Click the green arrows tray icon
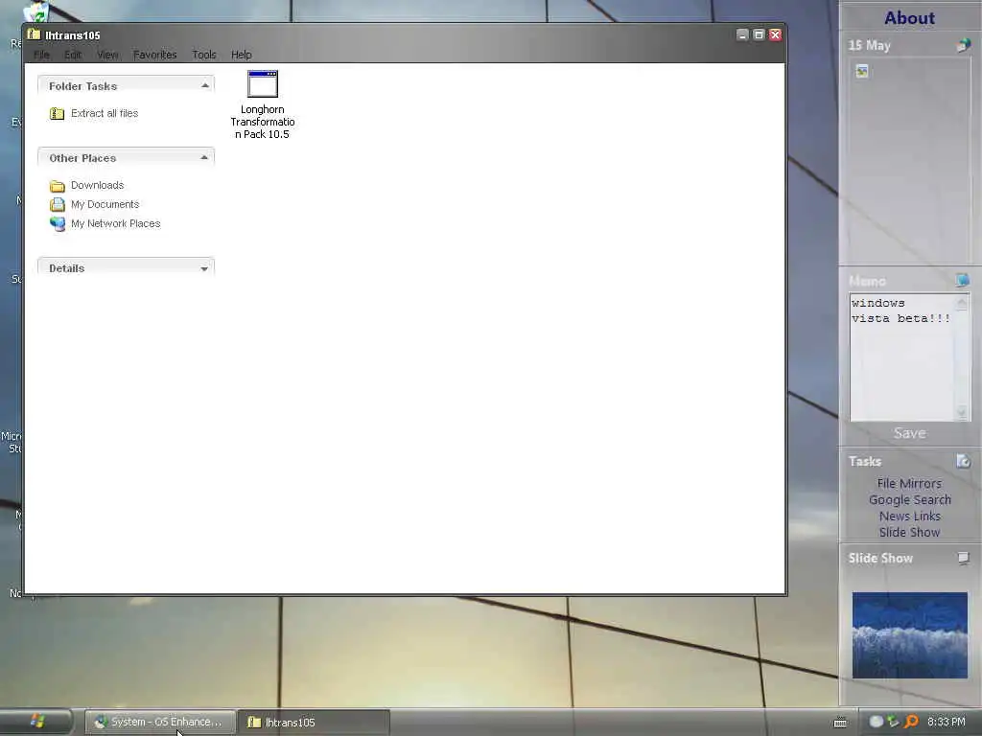 (894, 722)
